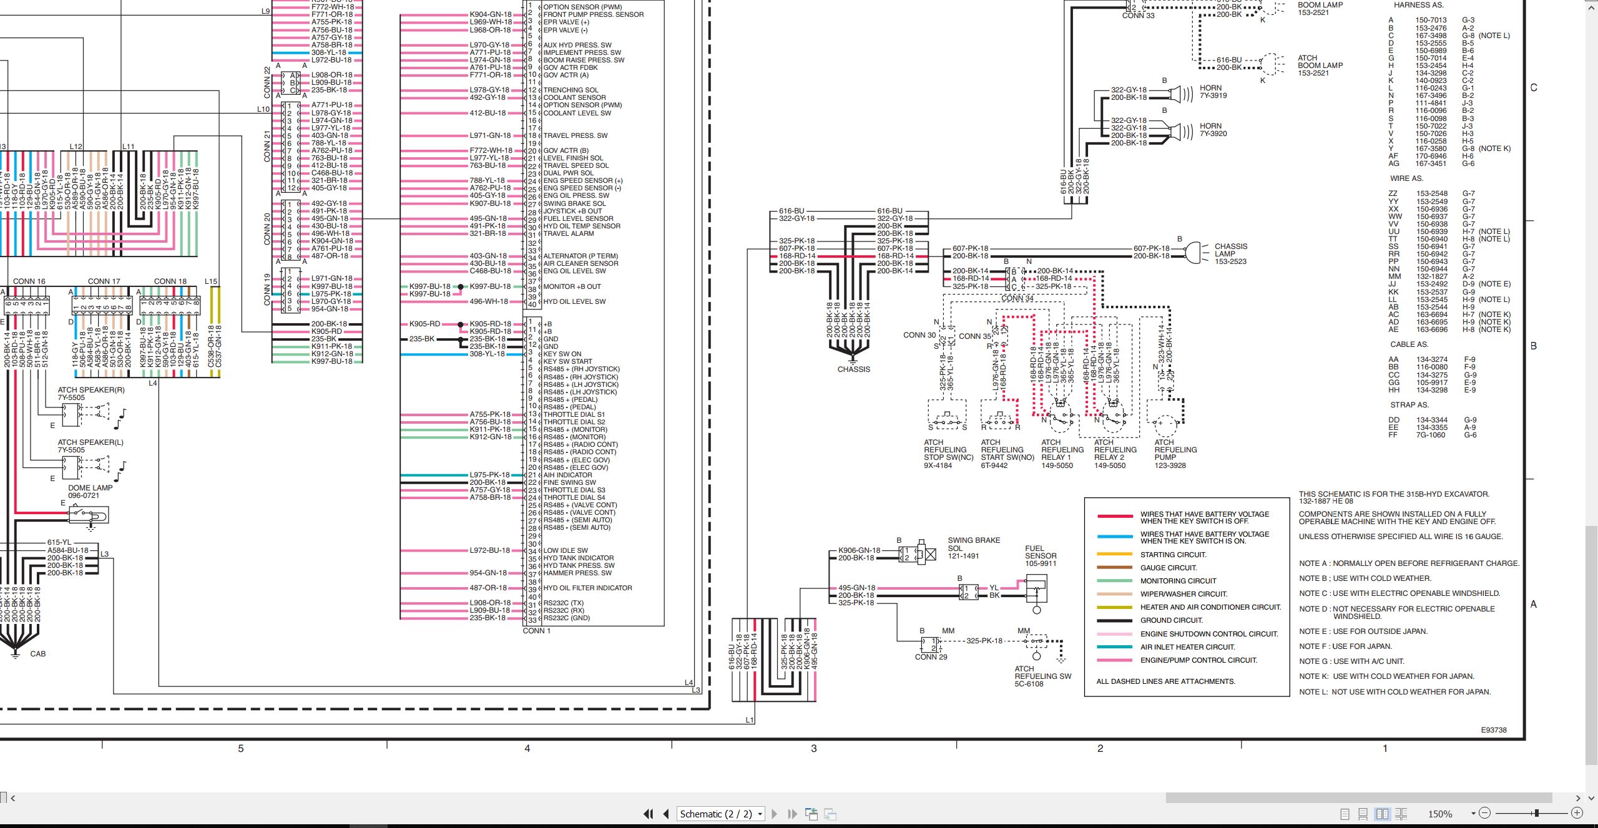Click the scroll-right arrow of horizontal scrollbar
1598x828 pixels.
[x=1578, y=797]
